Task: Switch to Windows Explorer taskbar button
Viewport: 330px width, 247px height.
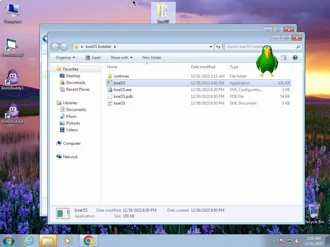Action: pos(48,241)
